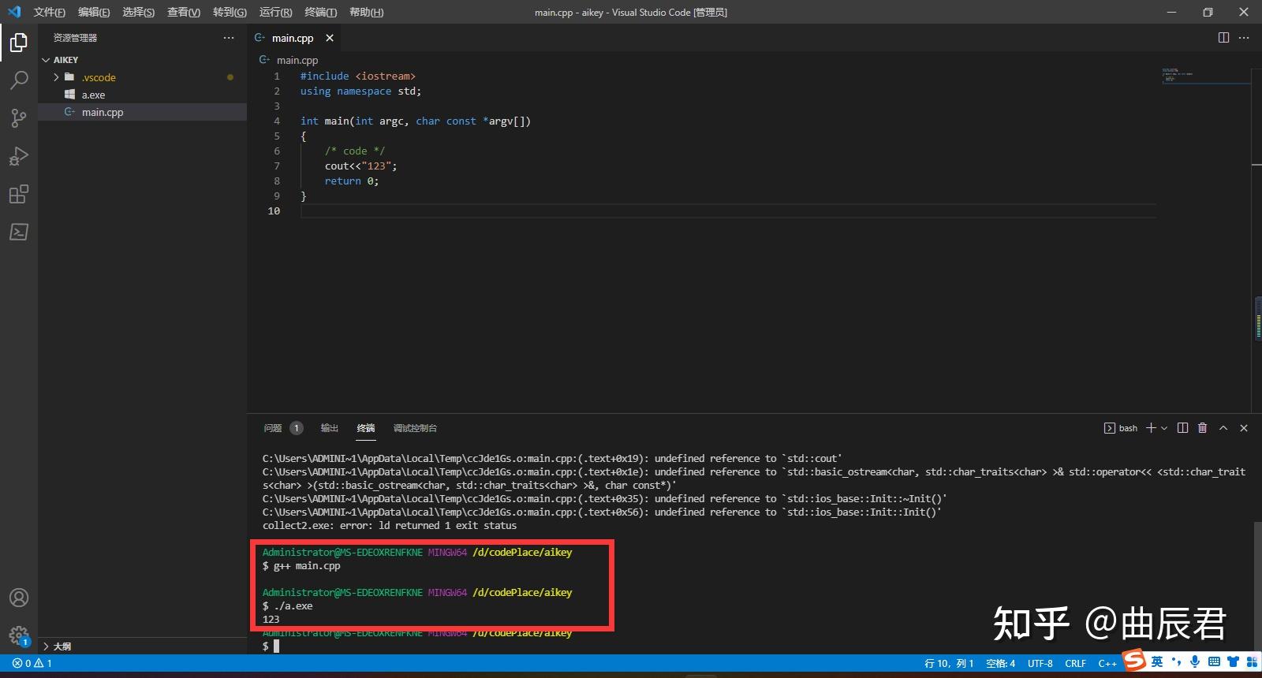Open the 文件(F) menu
Image resolution: width=1262 pixels, height=678 pixels.
point(49,12)
